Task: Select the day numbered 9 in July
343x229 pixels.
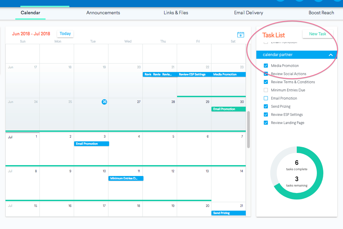Action: tap(70, 171)
